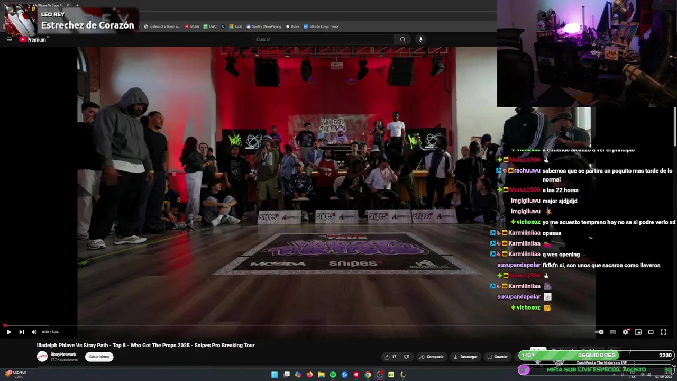
Task: Open File Explorer from the taskbar
Action: [321, 375]
